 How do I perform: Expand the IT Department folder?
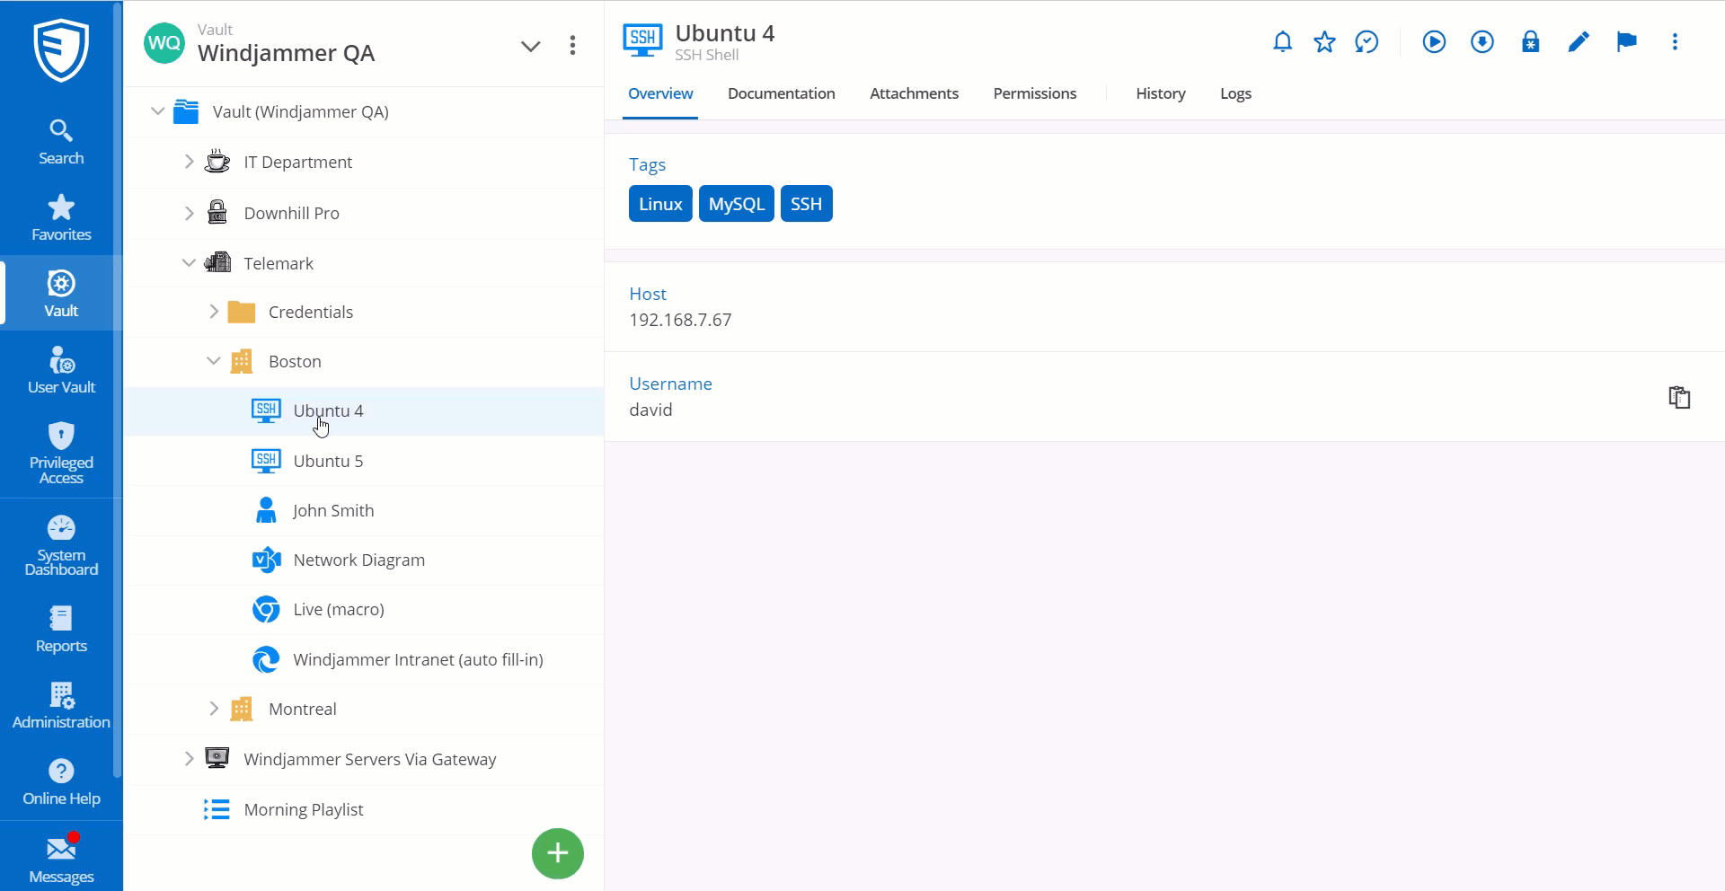[189, 162]
